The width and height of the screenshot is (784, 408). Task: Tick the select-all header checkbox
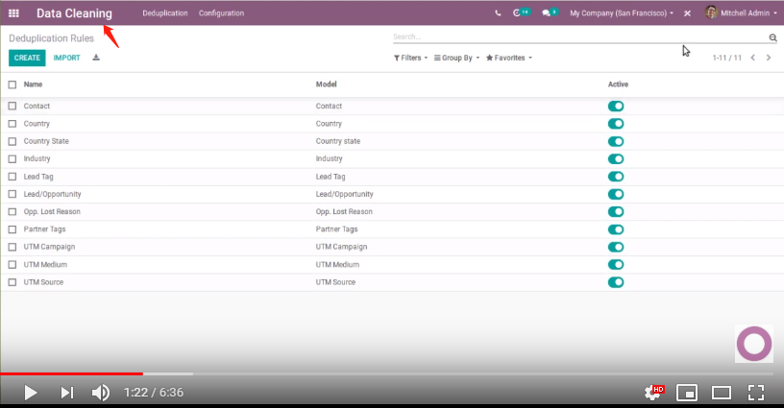[x=12, y=84]
